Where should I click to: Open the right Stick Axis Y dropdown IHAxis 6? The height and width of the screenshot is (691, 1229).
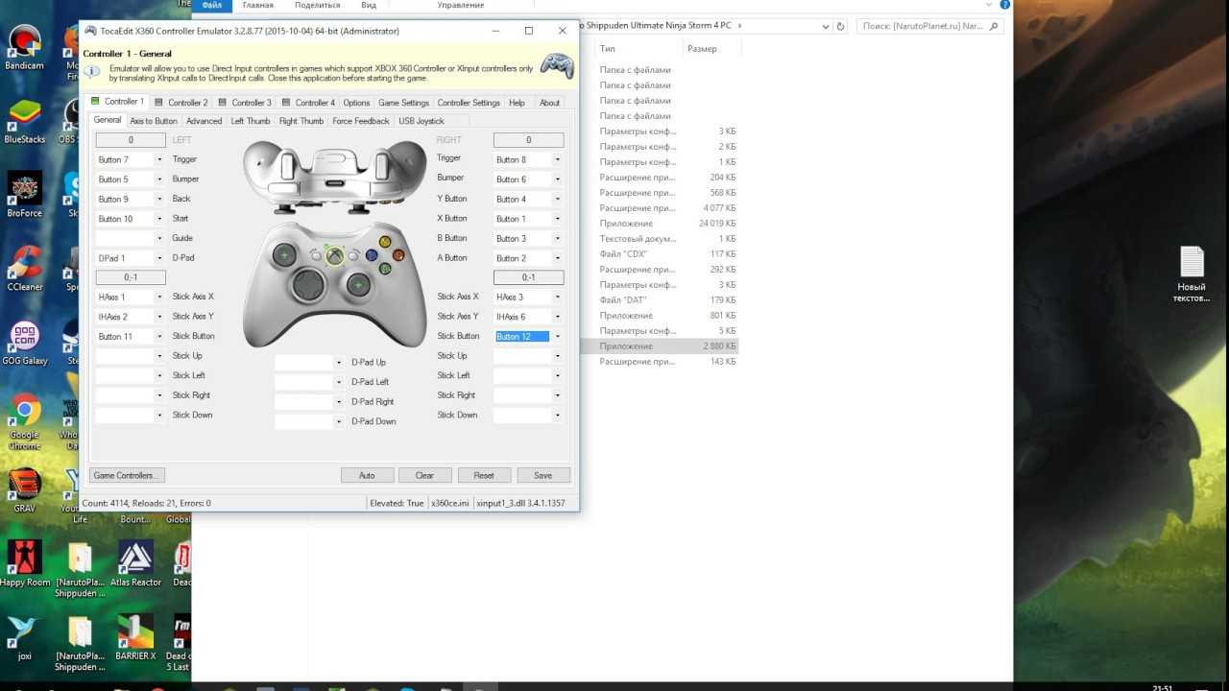[558, 317]
